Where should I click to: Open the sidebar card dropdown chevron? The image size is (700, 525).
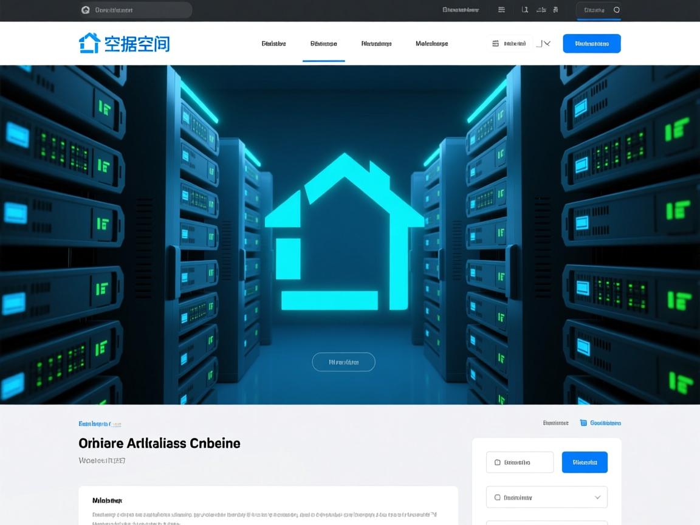coord(597,497)
